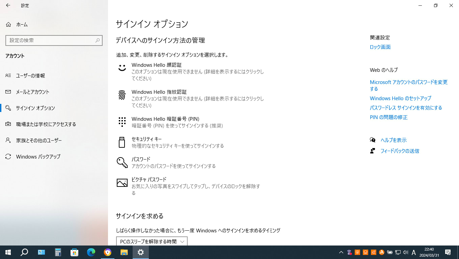This screenshot has width=459, height=259.
Task: Open the volume speaker icon
Action: [406, 252]
